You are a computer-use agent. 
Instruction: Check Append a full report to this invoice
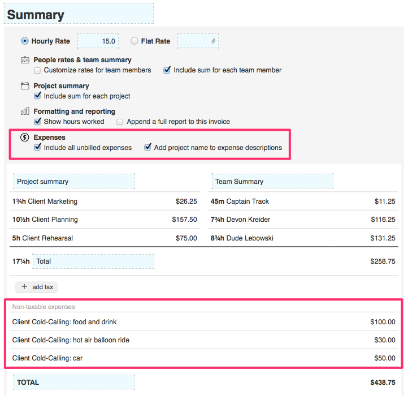120,122
